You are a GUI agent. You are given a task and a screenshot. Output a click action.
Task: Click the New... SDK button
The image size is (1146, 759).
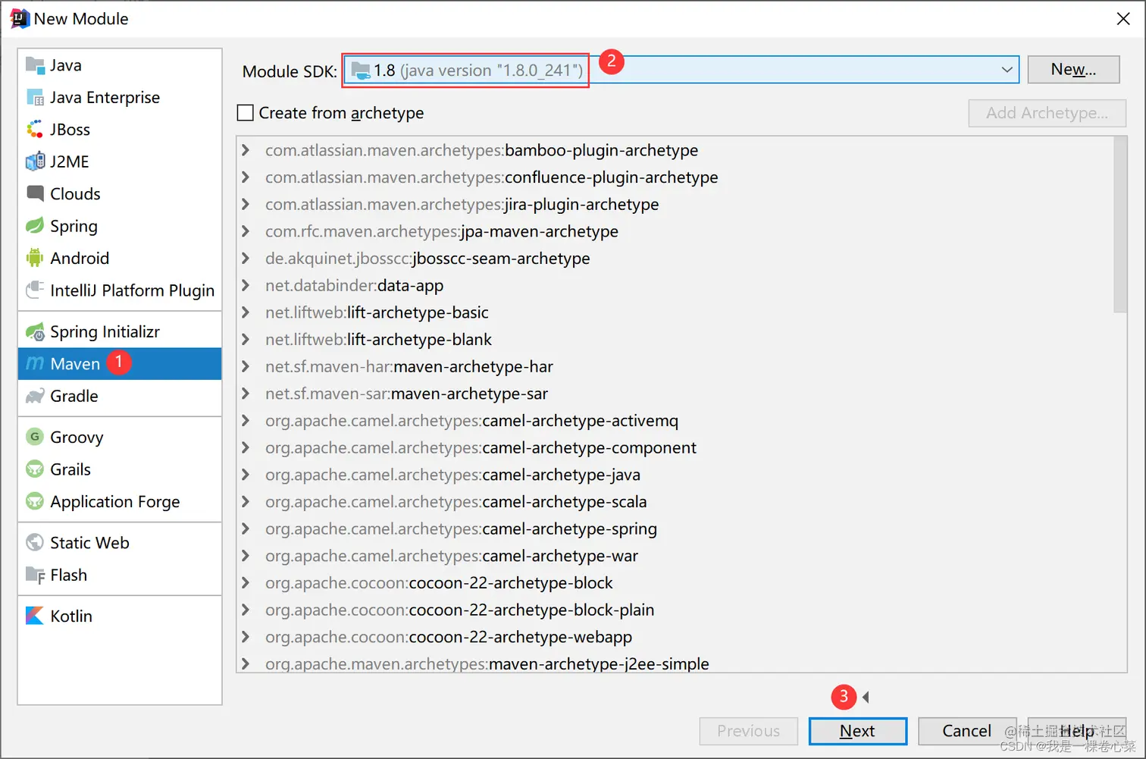click(x=1073, y=70)
